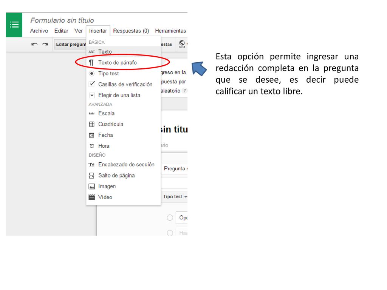Click the dropdown icon beside Elegir de una lista
387x290 pixels.
pyautogui.click(x=91, y=95)
